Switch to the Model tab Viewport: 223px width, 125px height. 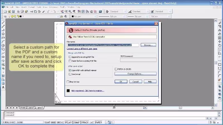point(23,108)
